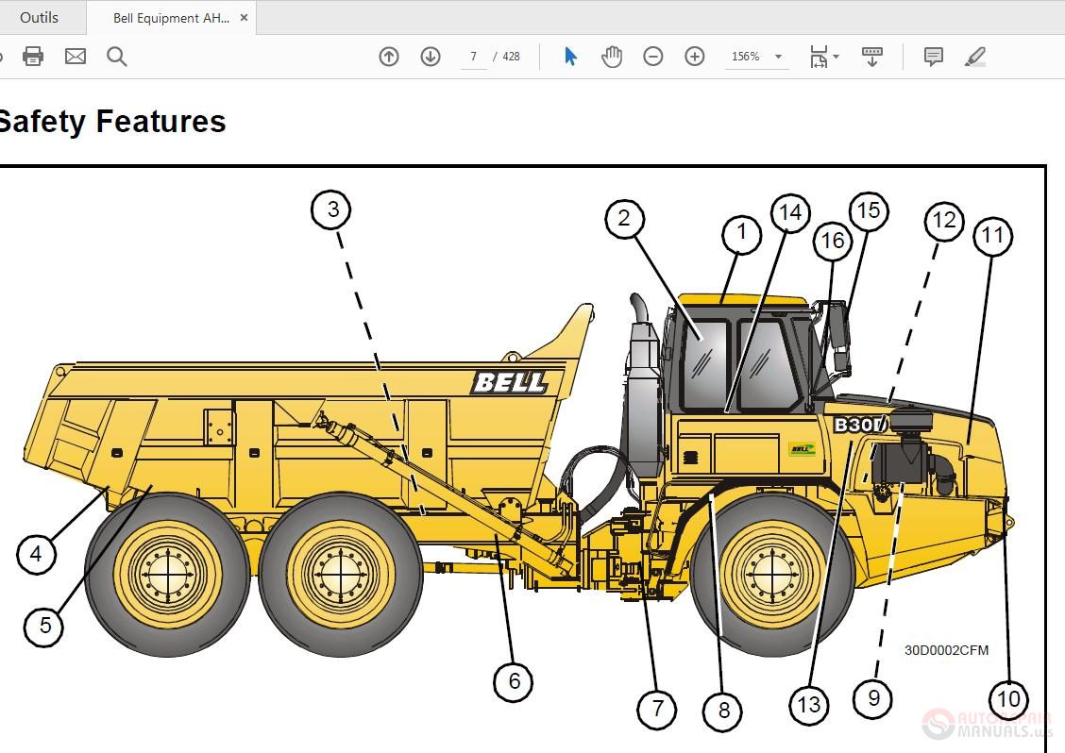Image resolution: width=1065 pixels, height=753 pixels.
Task: Expand the page fit options arrow
Action: point(837,58)
